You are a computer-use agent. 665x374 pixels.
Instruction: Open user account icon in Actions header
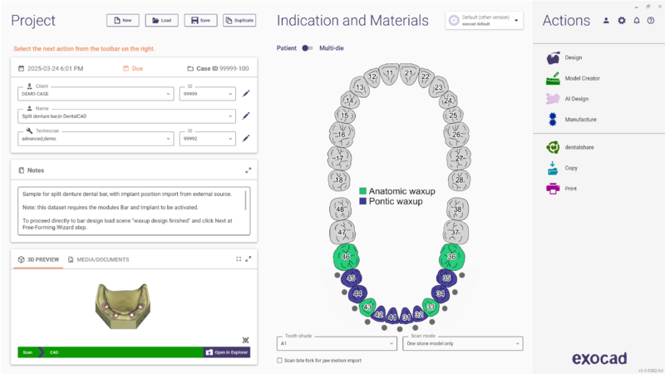[606, 20]
